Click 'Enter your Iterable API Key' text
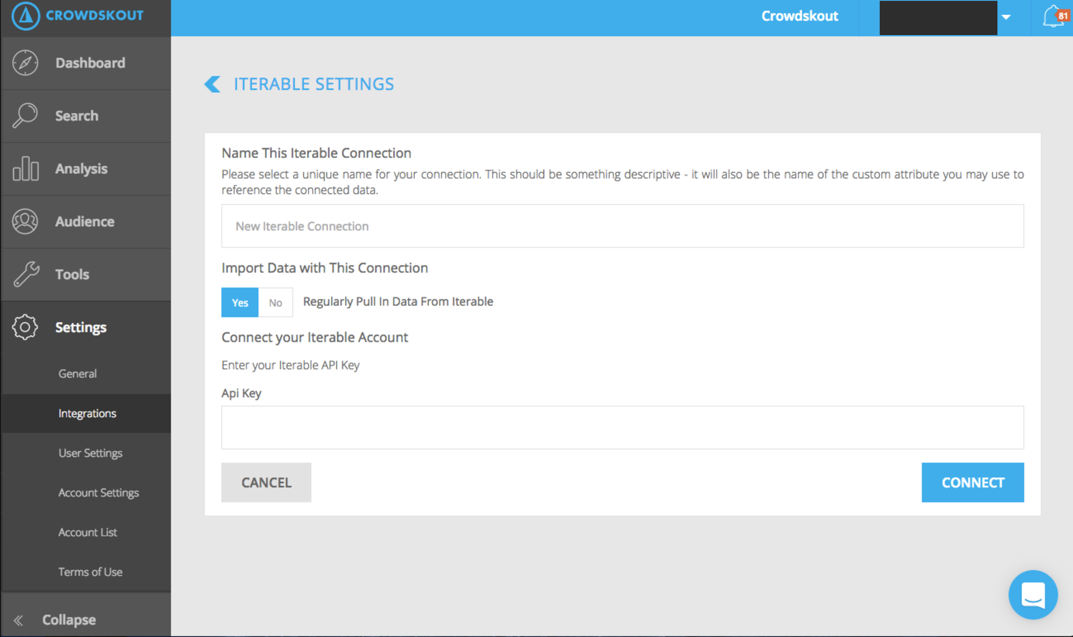The width and height of the screenshot is (1073, 637). click(290, 365)
